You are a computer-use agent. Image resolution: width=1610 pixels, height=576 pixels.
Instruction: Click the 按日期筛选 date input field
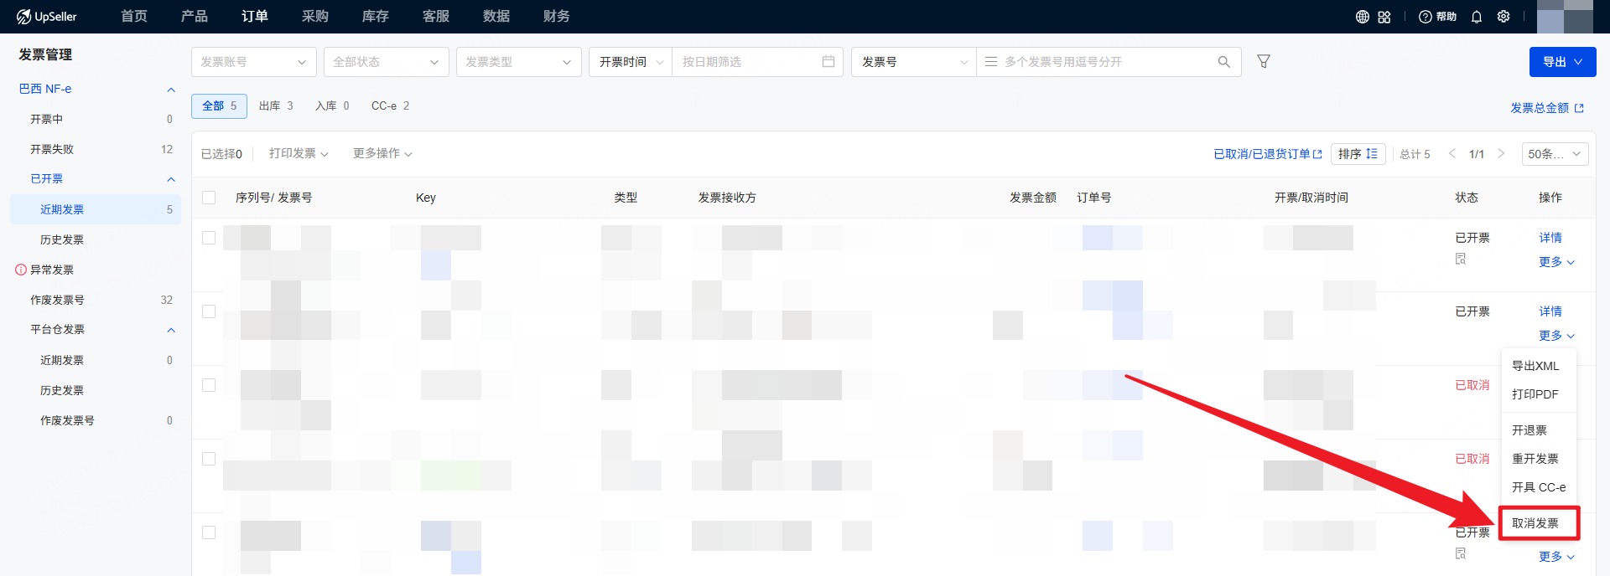[746, 62]
